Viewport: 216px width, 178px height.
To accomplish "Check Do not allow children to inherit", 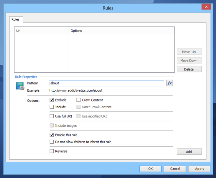I will [52, 142].
